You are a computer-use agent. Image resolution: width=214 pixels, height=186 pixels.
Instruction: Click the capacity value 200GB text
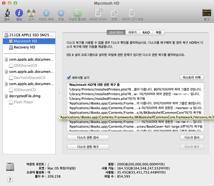[141, 164]
